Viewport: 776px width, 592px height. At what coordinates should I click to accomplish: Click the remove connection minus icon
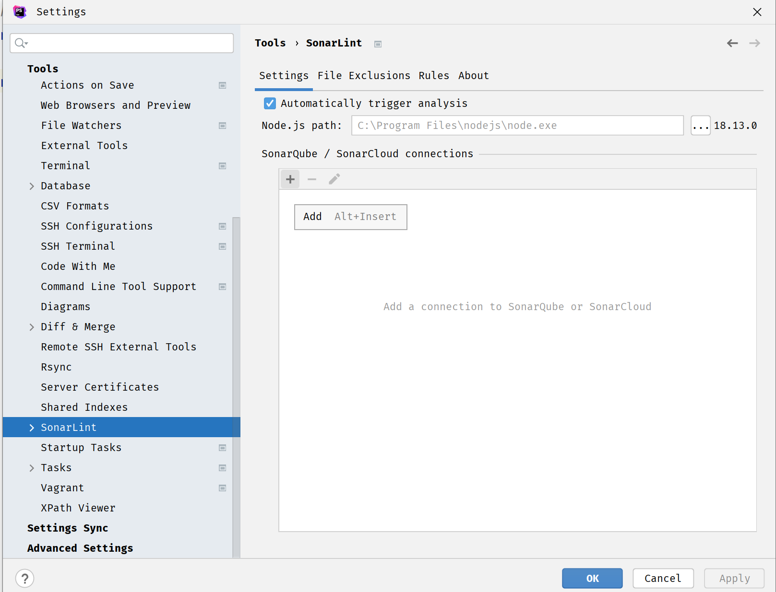(x=312, y=179)
